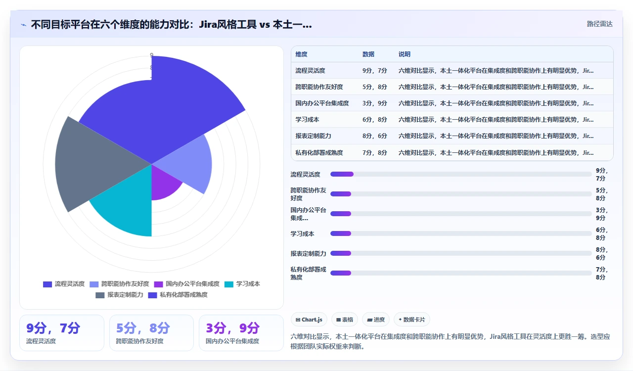Click table value 6分，8分
This screenshot has height=371, width=633.
375,120
